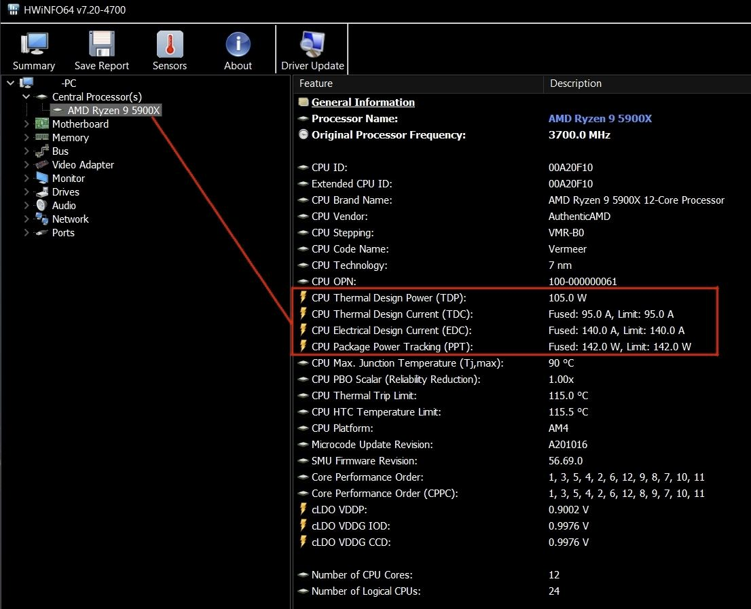This screenshot has height=609, width=751.
Task: Select the CPU ID row
Action: pyautogui.click(x=522, y=167)
